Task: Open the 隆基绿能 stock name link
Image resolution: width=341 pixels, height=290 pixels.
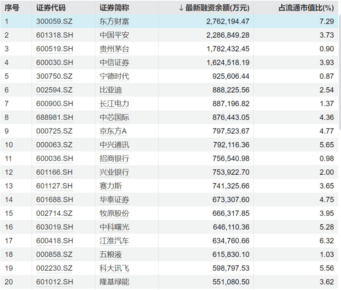Action: click(x=114, y=282)
